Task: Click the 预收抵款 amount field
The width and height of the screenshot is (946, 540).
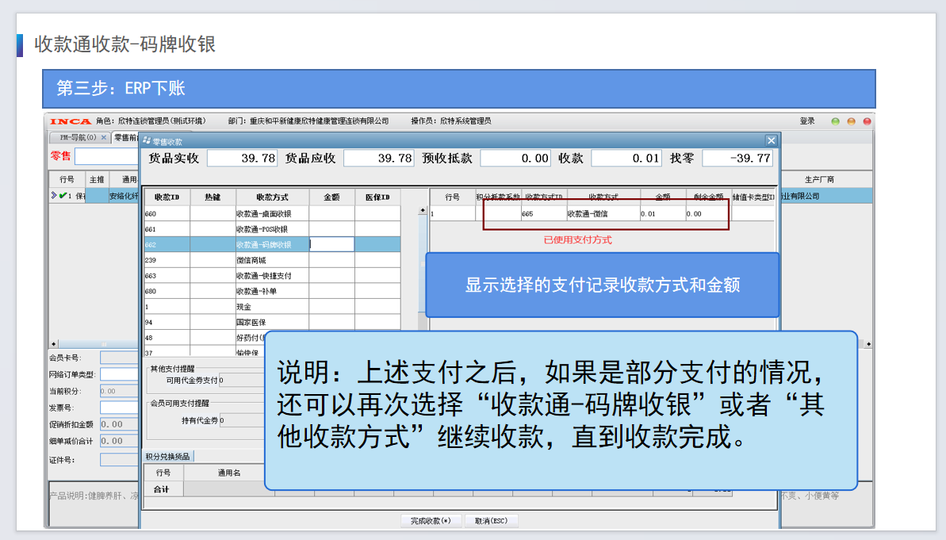Action: coord(515,158)
